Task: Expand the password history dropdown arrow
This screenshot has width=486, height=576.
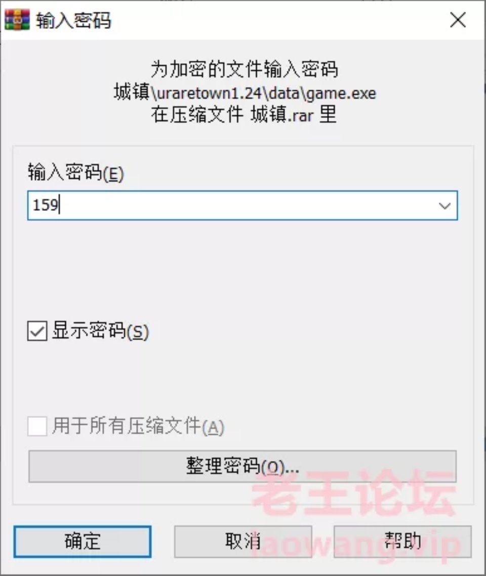Action: (x=445, y=205)
